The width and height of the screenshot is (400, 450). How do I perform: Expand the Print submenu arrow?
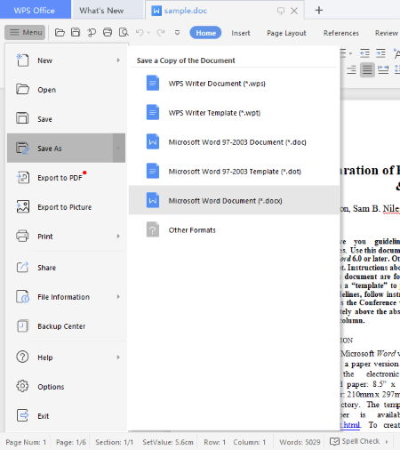pyautogui.click(x=118, y=237)
